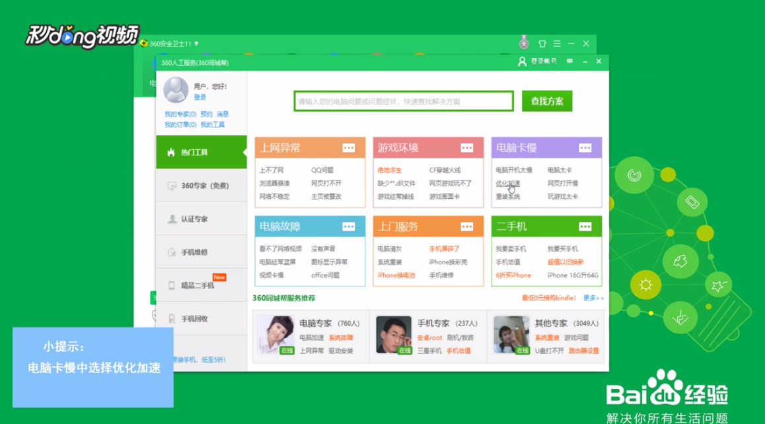765x424 pixels.
Task: Open the 游戏环境 more options button
Action: (467, 148)
